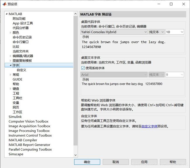The image size is (190, 168).
Task: Select MATLAB Compiler item
Action: 23,140
